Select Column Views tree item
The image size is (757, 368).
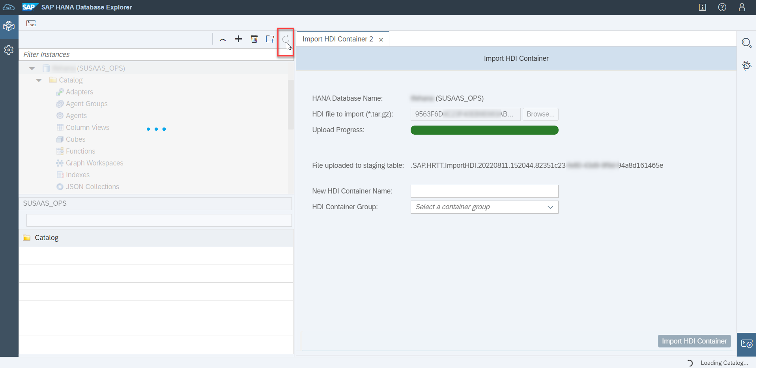click(88, 128)
